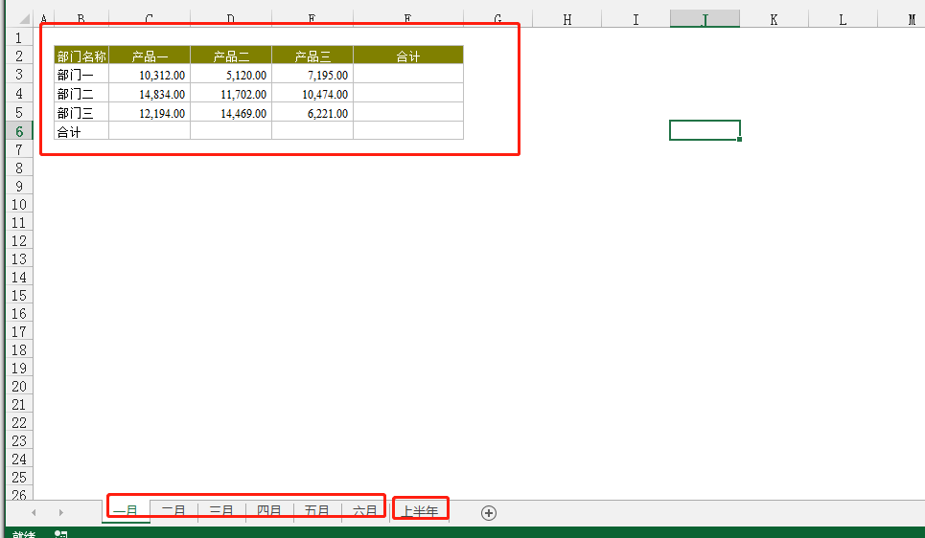Select empty 合计 total cell for 部门三
925x538 pixels.
point(408,112)
